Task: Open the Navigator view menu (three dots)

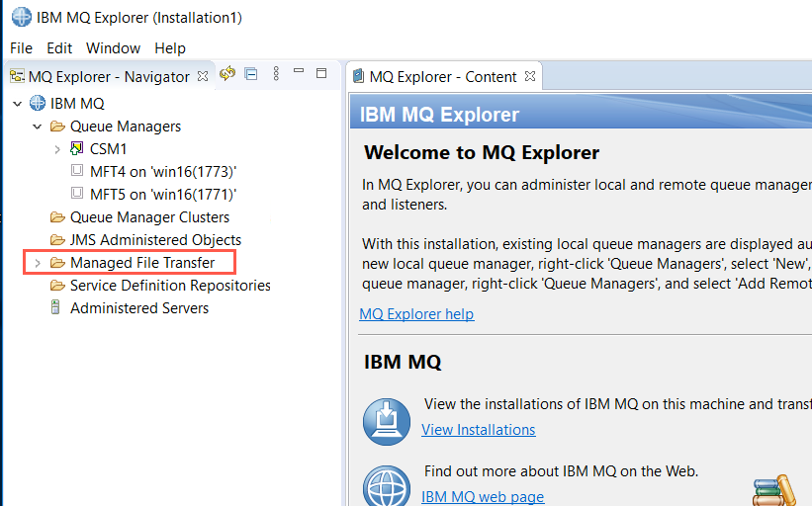Action: 276,73
